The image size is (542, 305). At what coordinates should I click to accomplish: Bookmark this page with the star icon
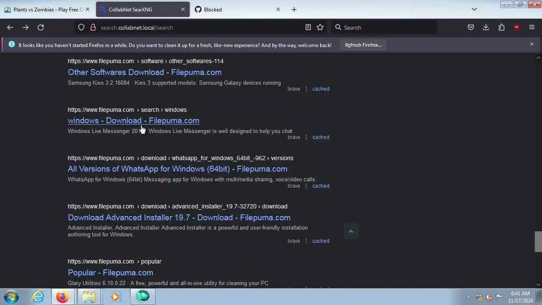(320, 28)
